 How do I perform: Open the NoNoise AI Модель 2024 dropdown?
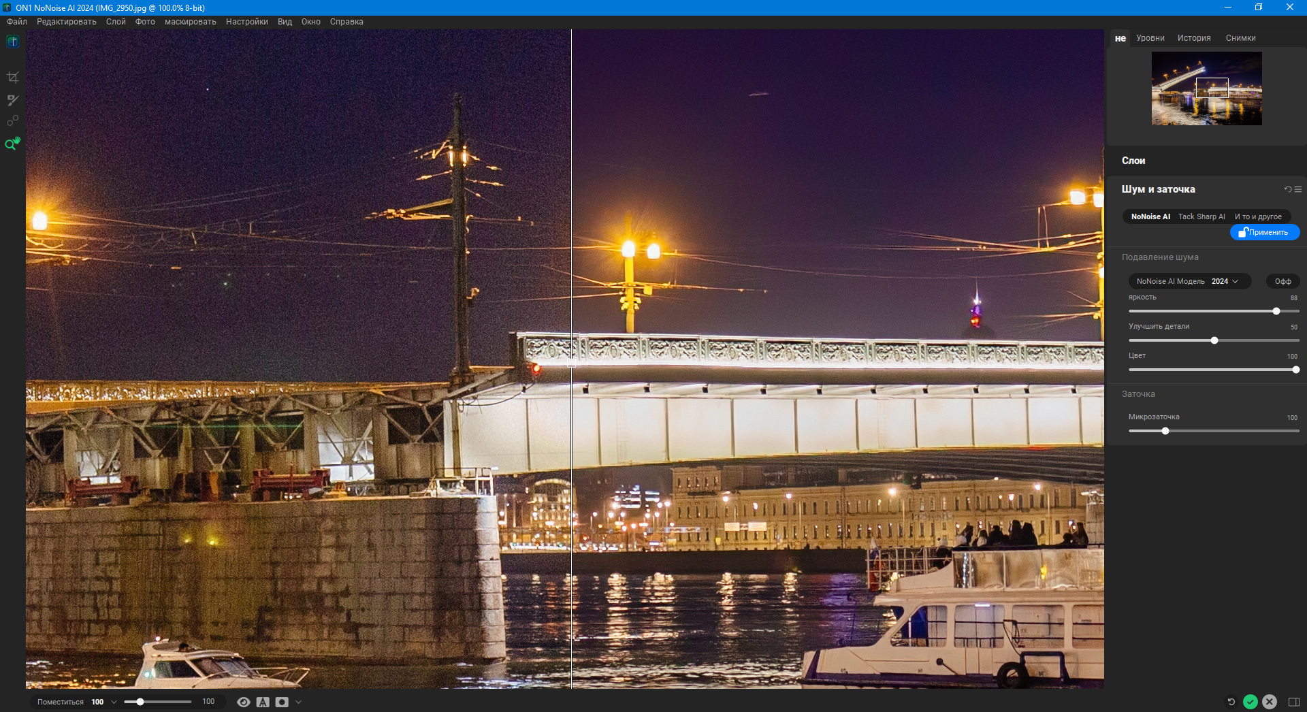point(1189,281)
